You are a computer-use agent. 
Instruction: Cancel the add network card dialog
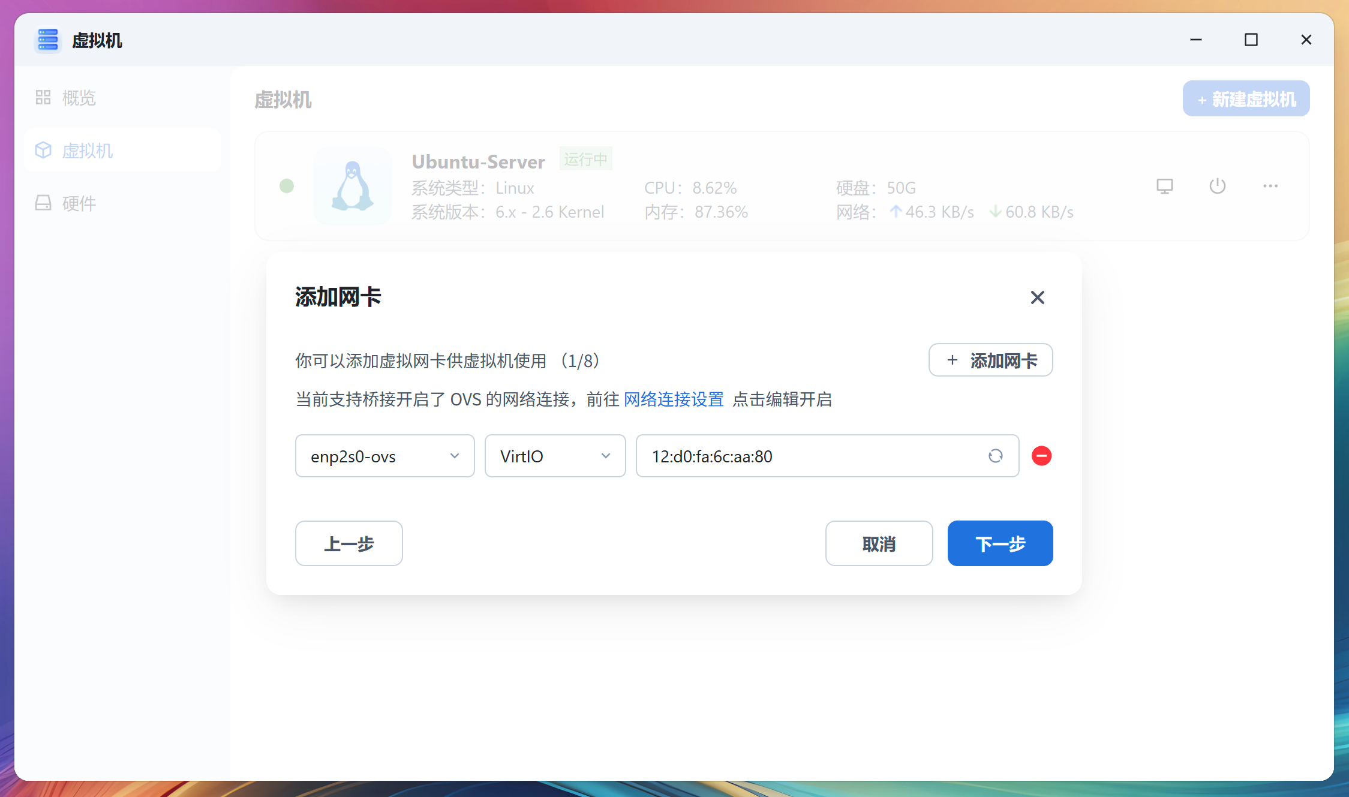[x=879, y=543]
